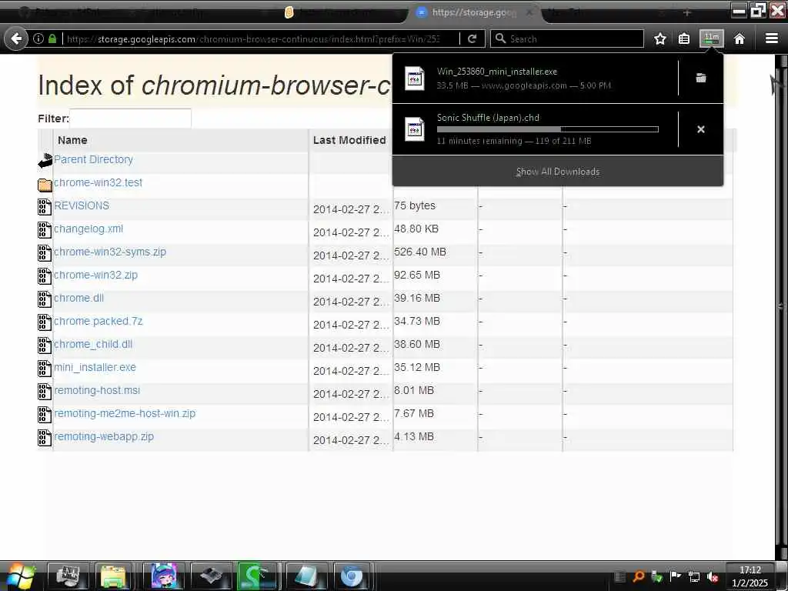Click the 526.40 MB size cell
Image resolution: width=788 pixels, height=591 pixels.
pos(420,252)
